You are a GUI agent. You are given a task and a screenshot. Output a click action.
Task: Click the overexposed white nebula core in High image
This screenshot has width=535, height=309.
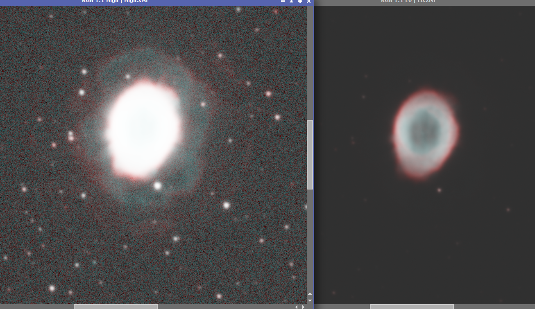pos(143,129)
